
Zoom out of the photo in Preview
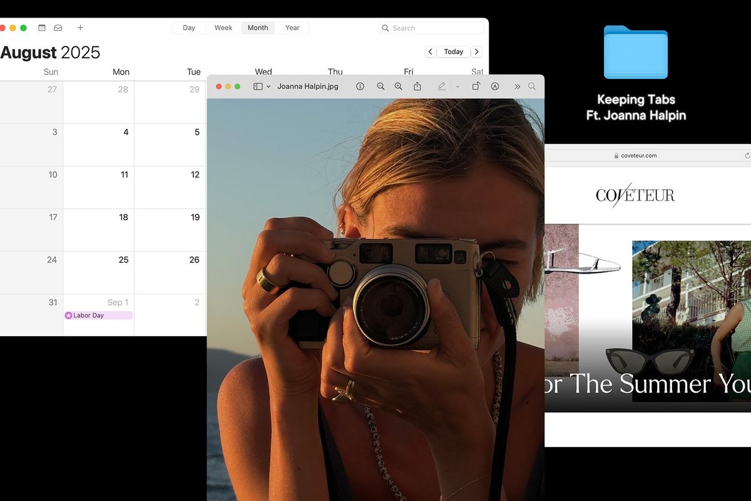tap(381, 86)
